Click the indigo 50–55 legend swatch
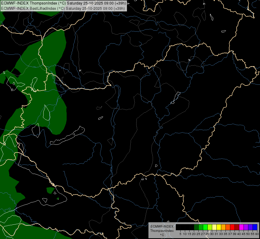260x239 pixels. [x=250, y=227]
